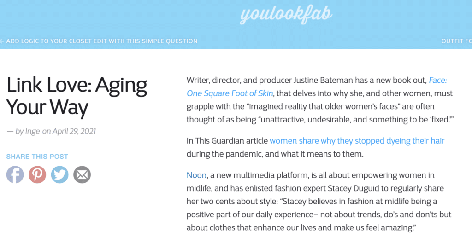Go to next post 'Outfit Fo...' link

[x=457, y=41]
